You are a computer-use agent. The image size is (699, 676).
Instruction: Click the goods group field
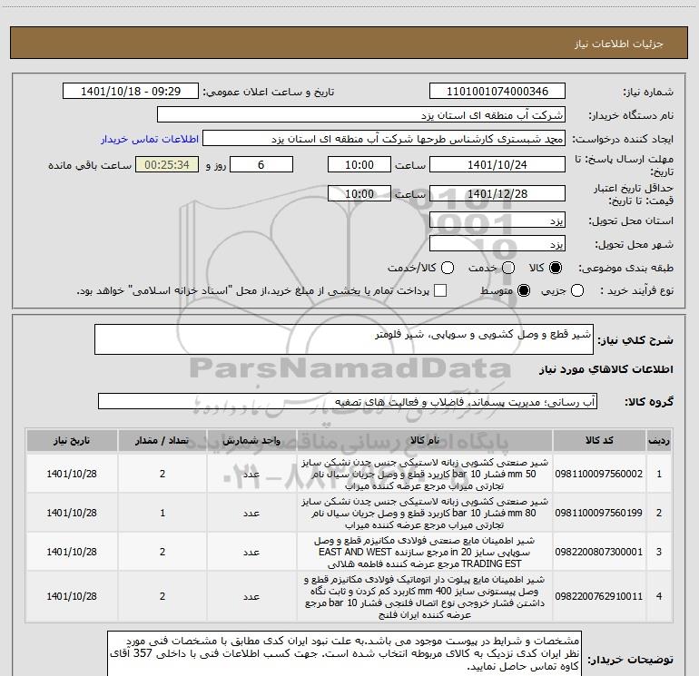[x=348, y=401]
